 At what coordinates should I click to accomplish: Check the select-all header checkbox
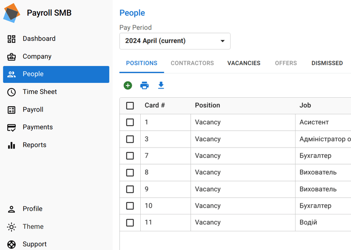[130, 105]
